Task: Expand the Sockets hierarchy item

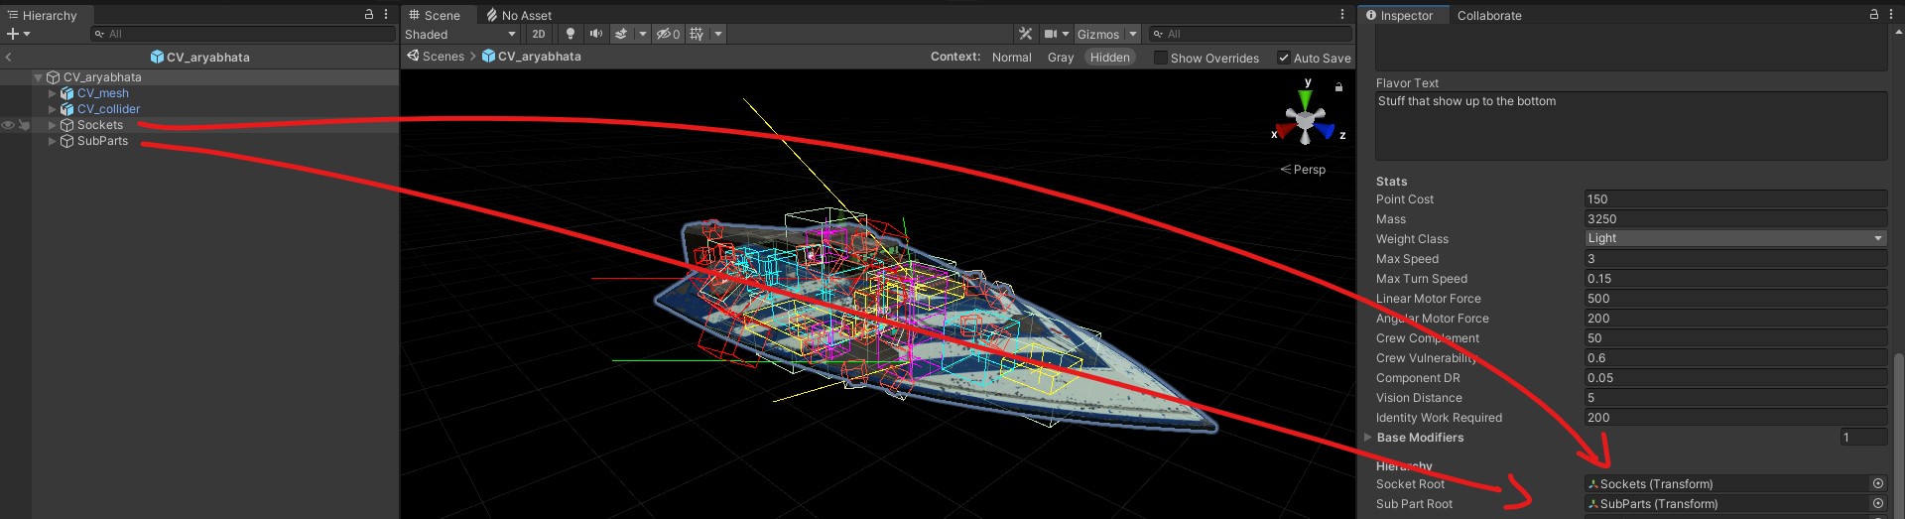Action: 53,125
